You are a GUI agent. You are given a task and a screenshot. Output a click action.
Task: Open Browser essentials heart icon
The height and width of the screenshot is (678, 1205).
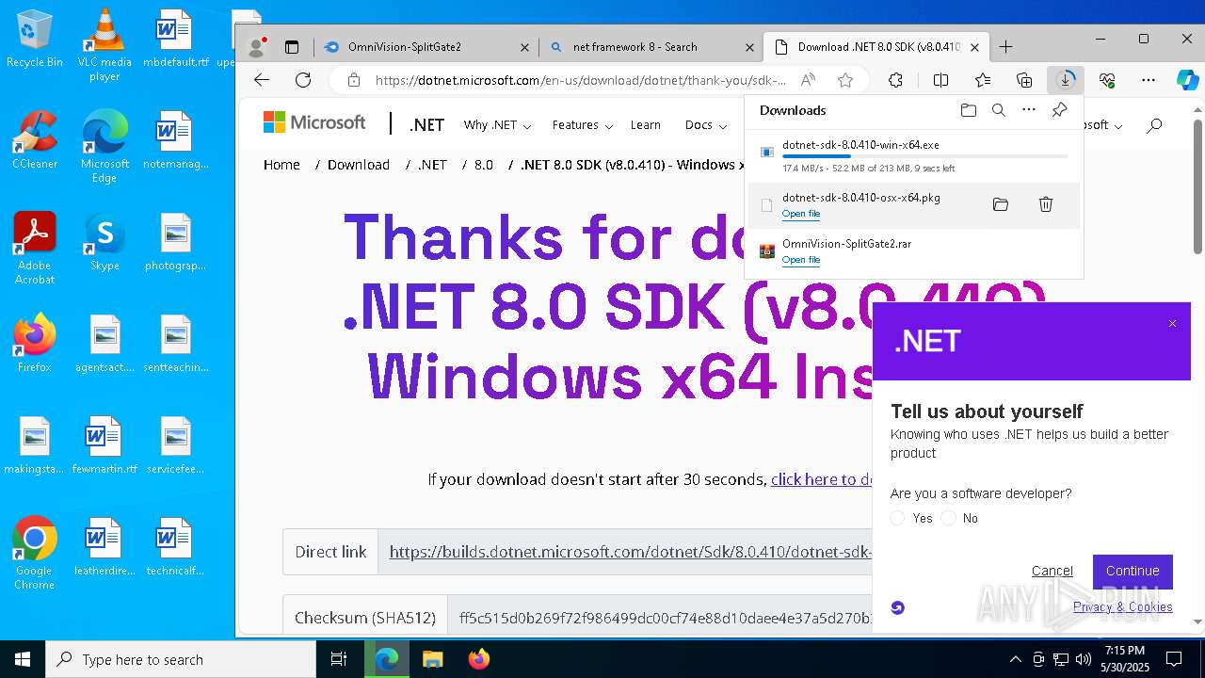1107,80
